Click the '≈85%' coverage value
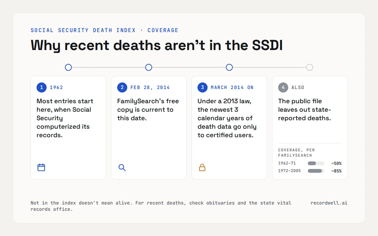 coord(336,171)
